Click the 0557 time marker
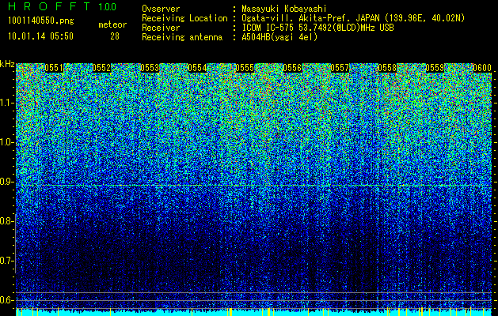This screenshot has height=316, width=498. tap(340, 68)
